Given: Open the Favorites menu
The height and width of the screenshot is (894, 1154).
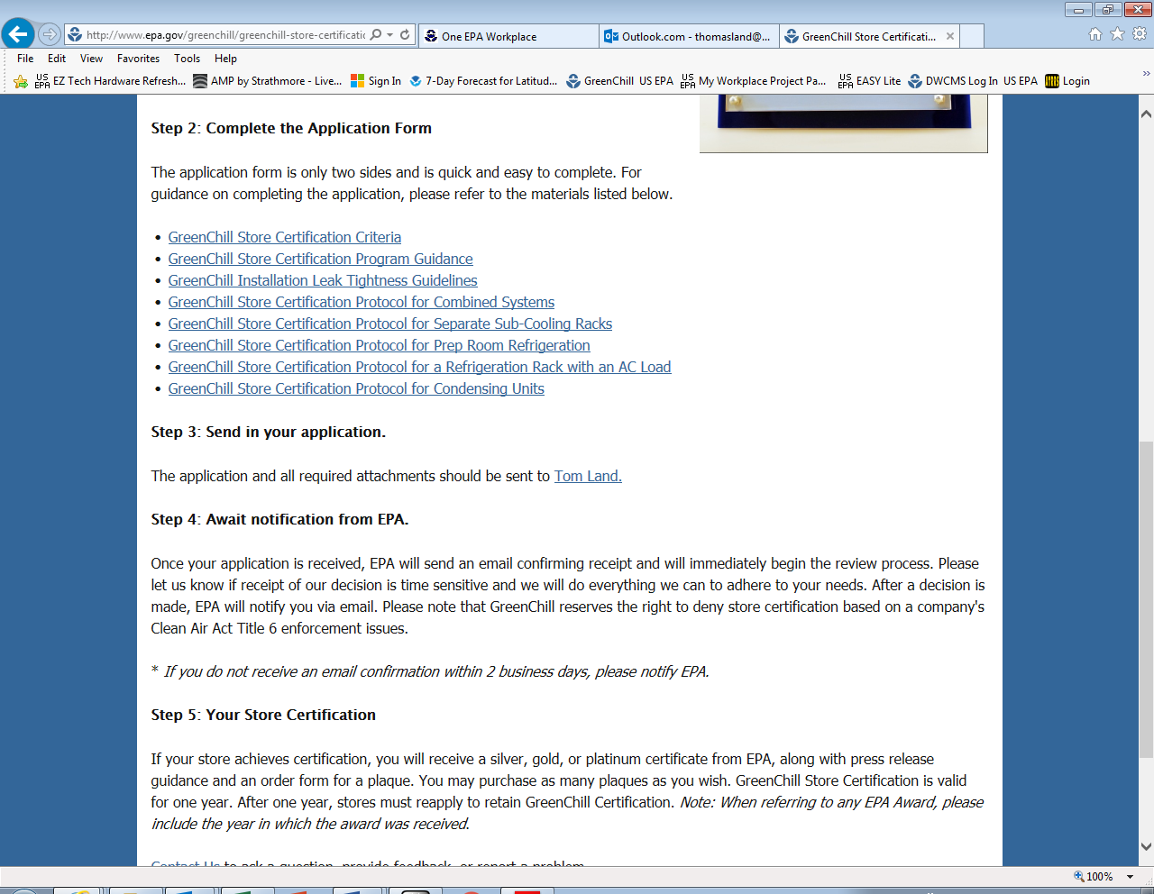Looking at the screenshot, I should 138,59.
